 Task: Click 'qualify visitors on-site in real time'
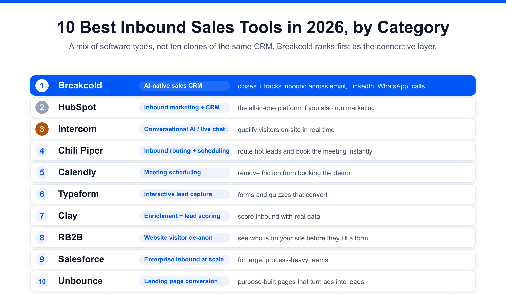(x=286, y=130)
